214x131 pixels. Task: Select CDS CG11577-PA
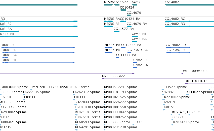coord(118,57)
